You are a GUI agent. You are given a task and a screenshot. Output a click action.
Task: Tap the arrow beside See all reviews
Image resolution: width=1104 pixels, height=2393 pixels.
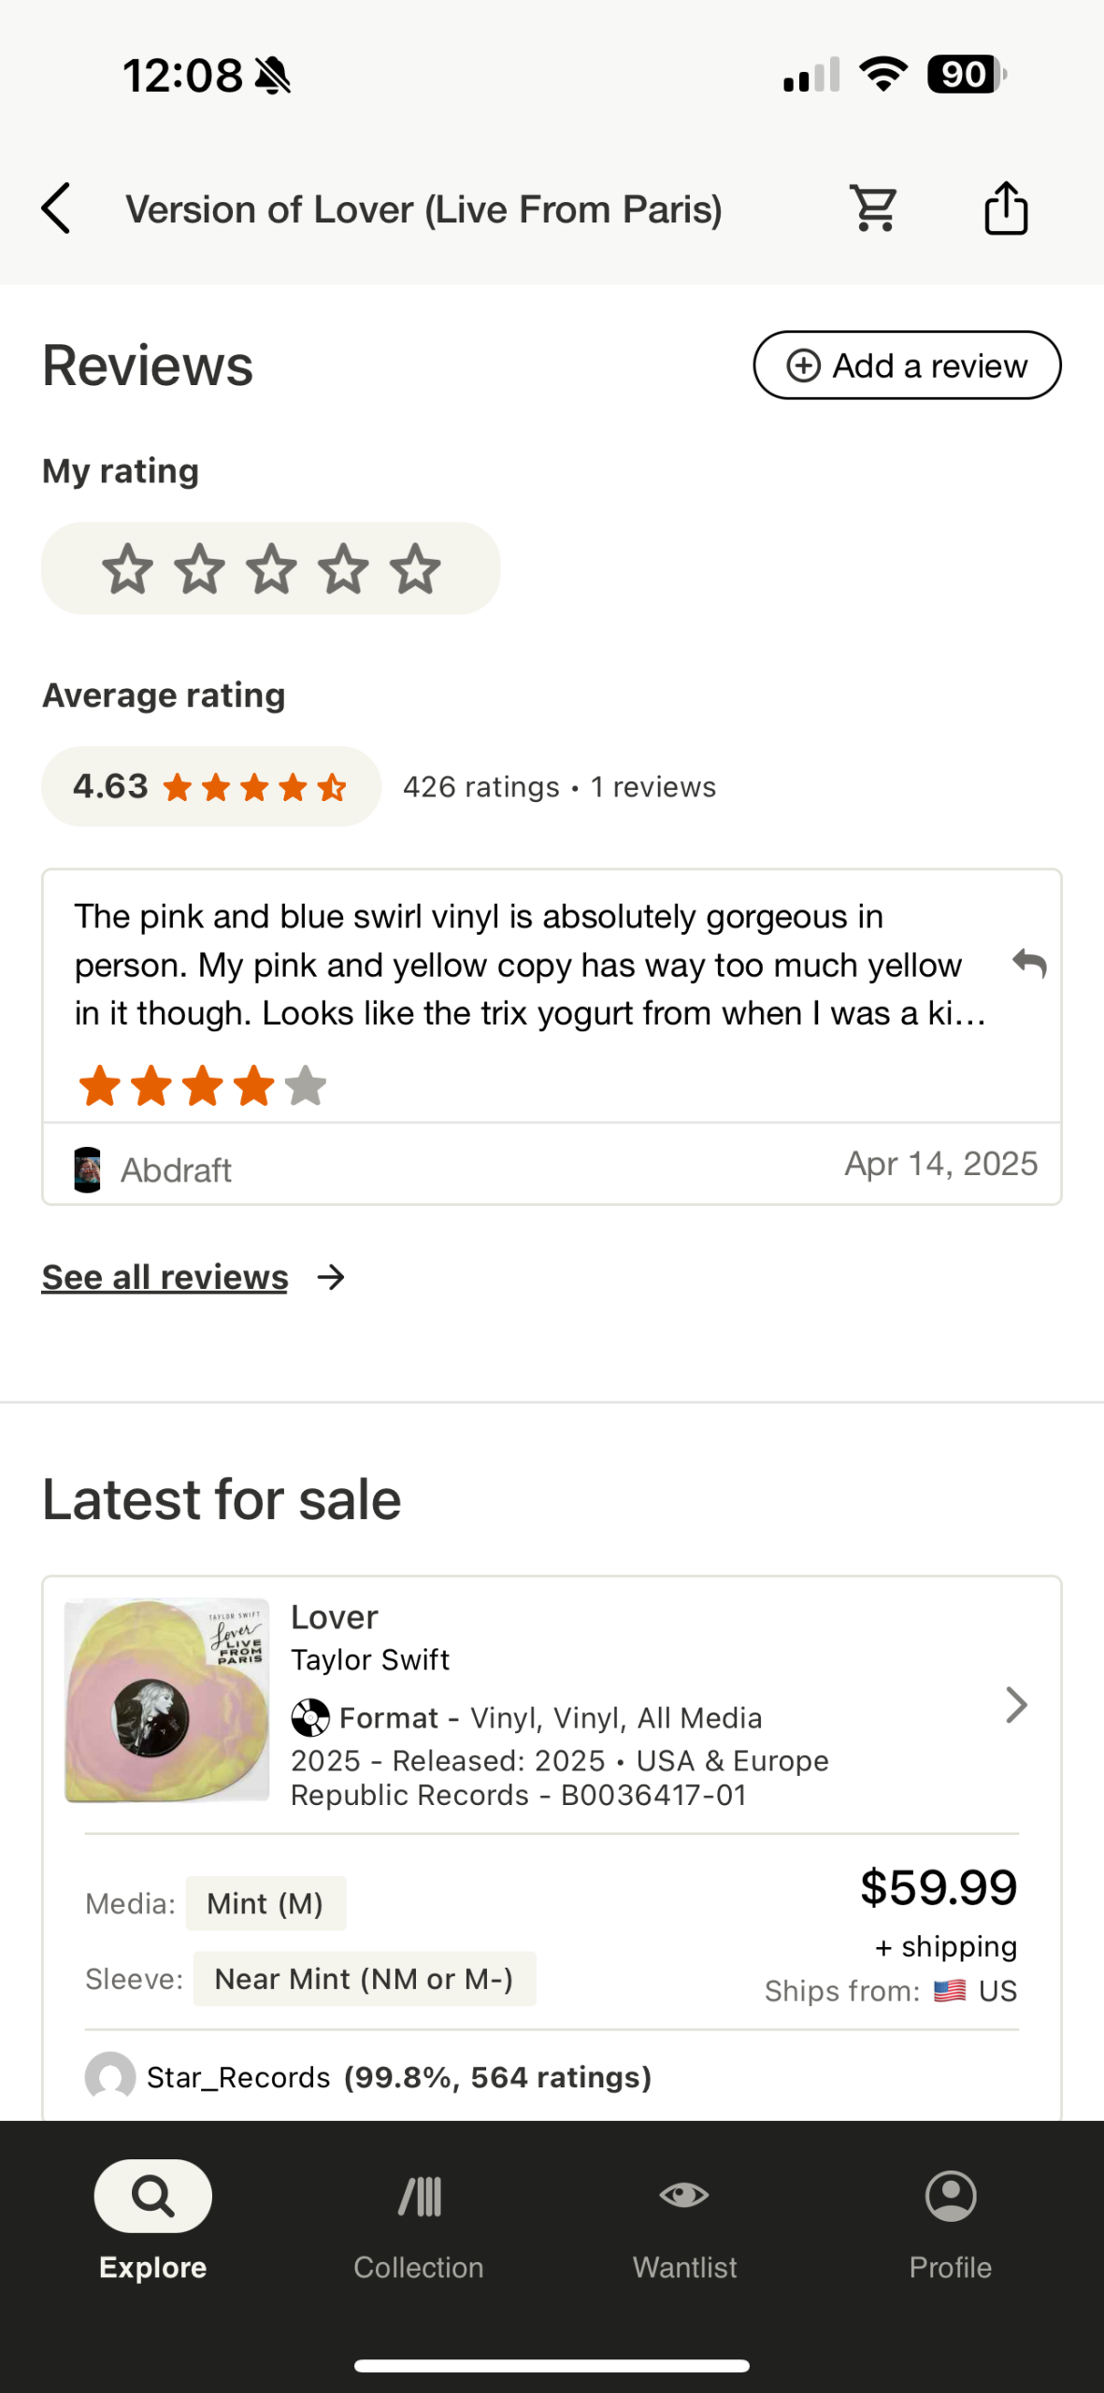click(331, 1277)
